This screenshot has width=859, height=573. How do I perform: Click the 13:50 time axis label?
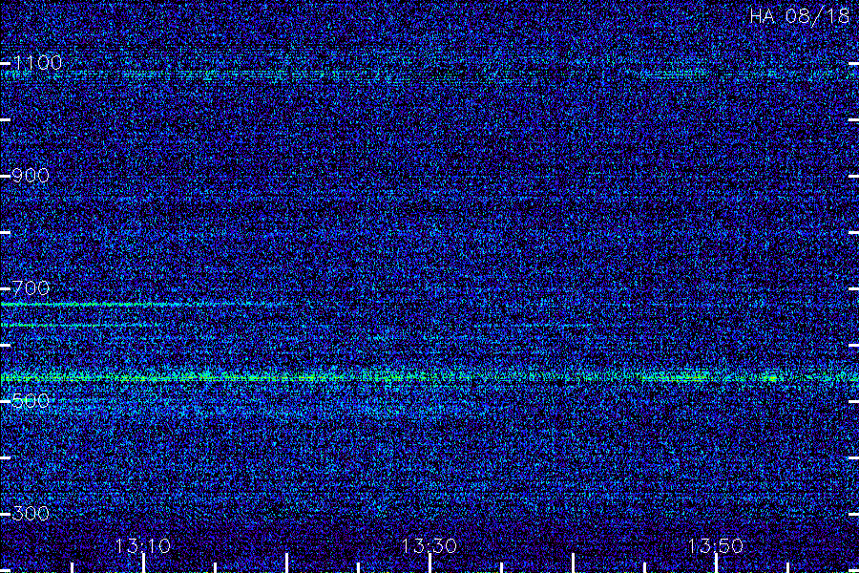click(x=716, y=545)
